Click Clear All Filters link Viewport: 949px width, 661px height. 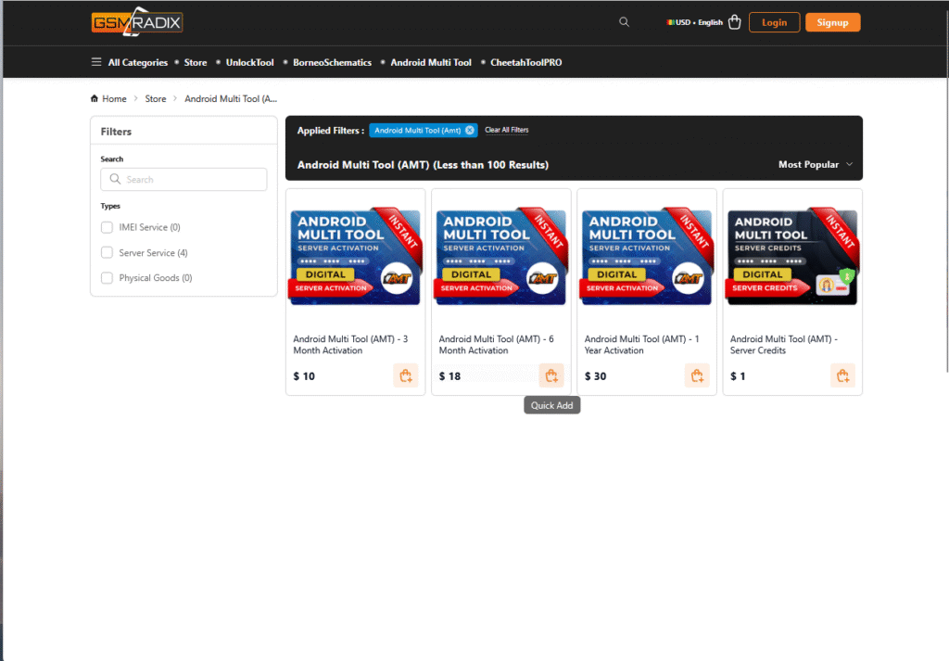(x=507, y=131)
